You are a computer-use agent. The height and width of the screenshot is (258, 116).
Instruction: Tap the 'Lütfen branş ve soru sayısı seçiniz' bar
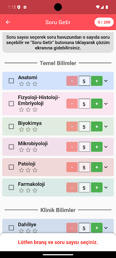tap(58, 242)
